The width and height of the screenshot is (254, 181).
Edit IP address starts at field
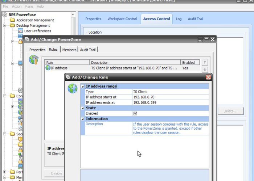pyautogui.click(x=171, y=97)
